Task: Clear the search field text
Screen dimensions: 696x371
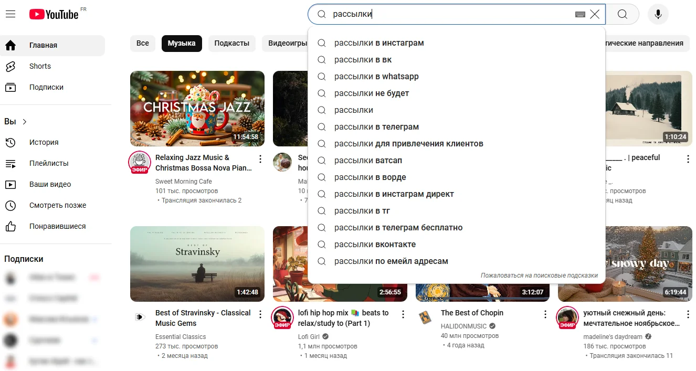Action: (x=595, y=15)
